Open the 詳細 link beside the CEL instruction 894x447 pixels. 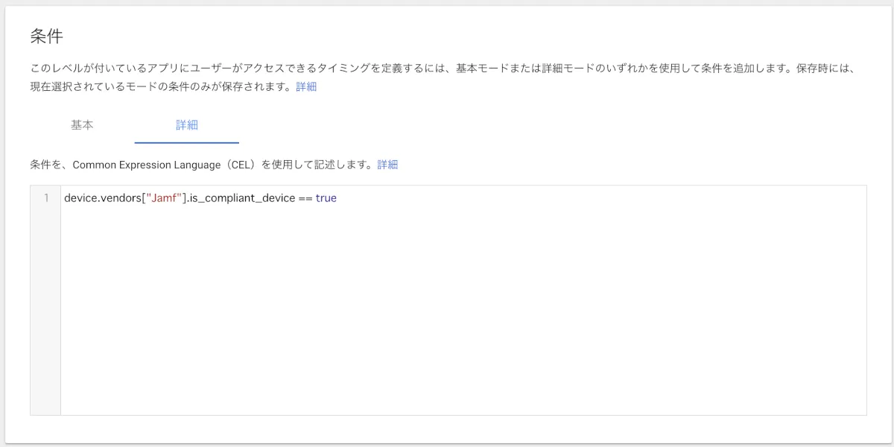[x=387, y=165]
